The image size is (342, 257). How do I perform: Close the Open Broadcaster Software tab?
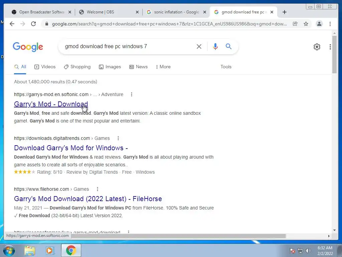coord(70,12)
